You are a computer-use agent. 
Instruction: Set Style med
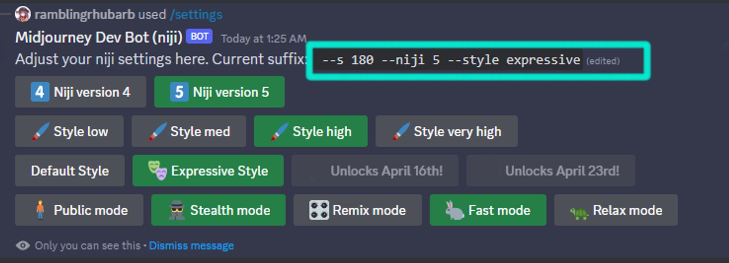pyautogui.click(x=189, y=131)
